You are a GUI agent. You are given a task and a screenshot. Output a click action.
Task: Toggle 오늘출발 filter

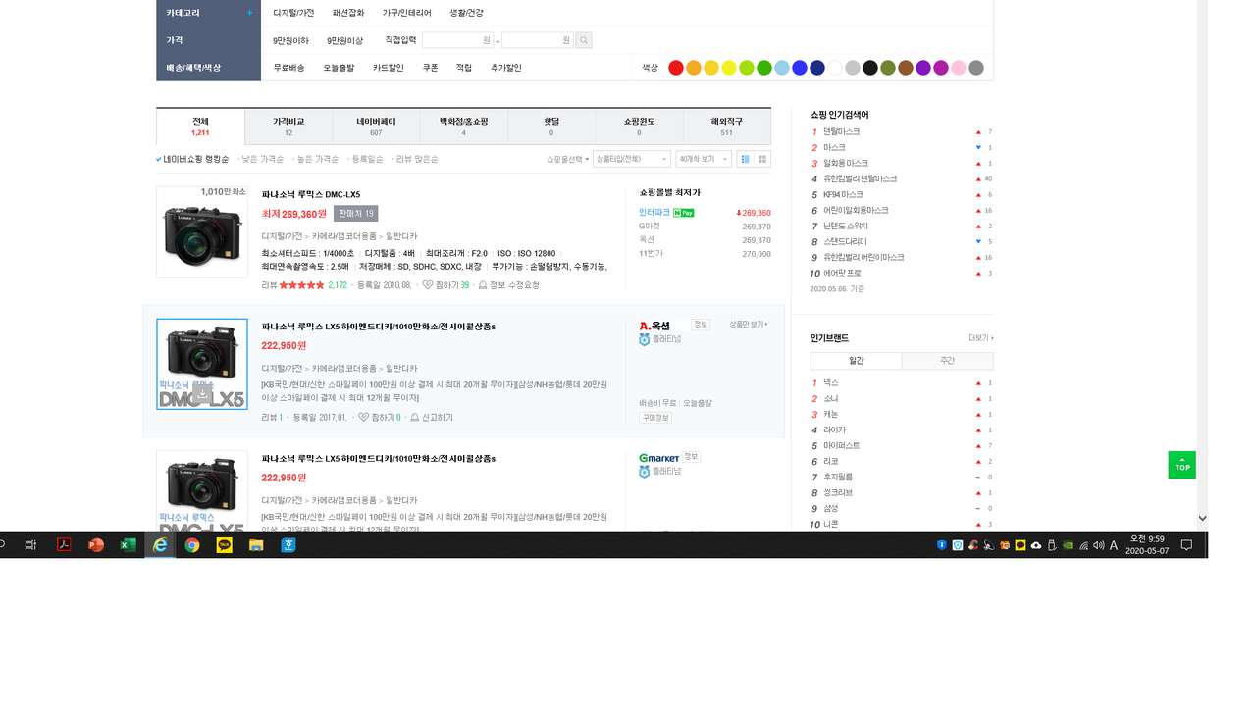pyautogui.click(x=339, y=68)
